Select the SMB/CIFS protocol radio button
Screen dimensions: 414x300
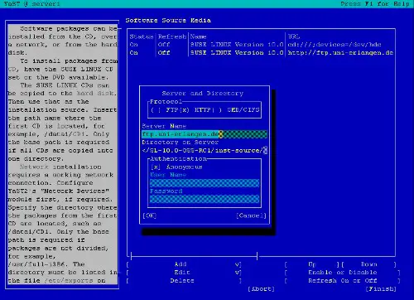coord(237,109)
